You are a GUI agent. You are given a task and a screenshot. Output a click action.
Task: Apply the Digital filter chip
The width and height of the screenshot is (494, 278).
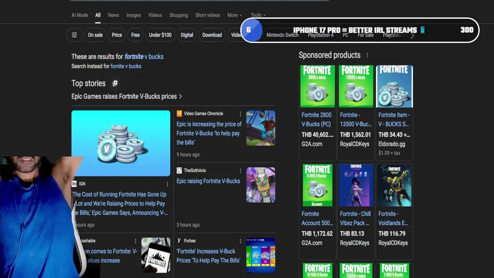pos(187,35)
